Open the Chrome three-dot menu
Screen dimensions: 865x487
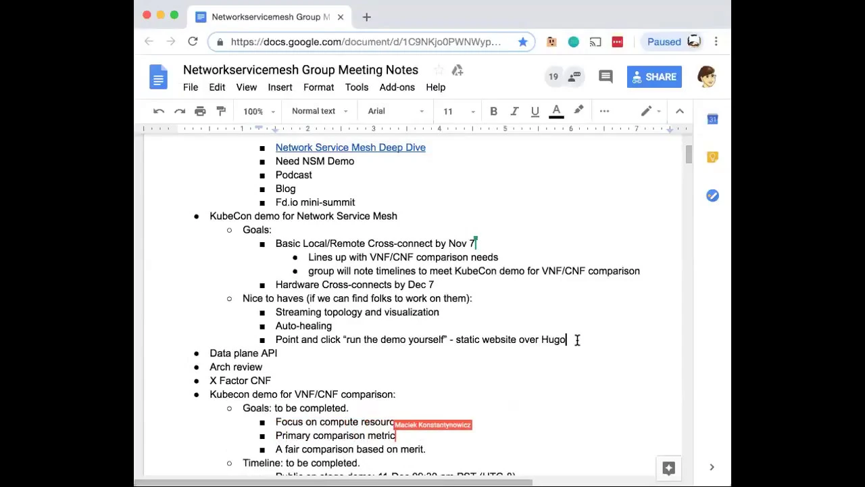(x=716, y=42)
